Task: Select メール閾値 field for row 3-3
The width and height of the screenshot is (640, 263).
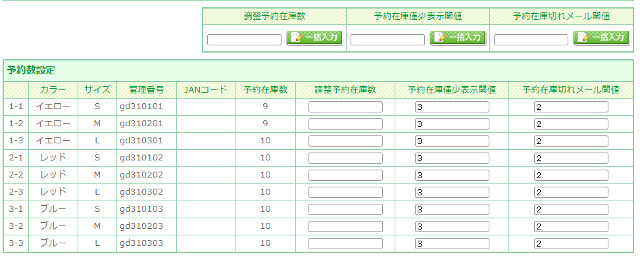Action: click(571, 244)
